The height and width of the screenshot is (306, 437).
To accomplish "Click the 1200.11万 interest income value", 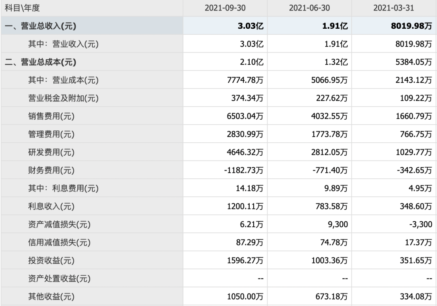I will point(245,206).
